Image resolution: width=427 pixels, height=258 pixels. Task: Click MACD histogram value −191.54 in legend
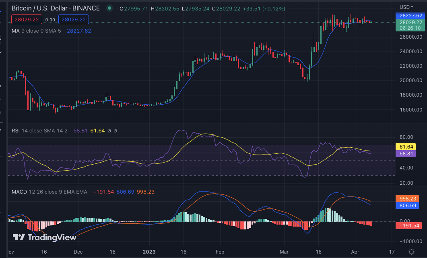pyautogui.click(x=103, y=192)
